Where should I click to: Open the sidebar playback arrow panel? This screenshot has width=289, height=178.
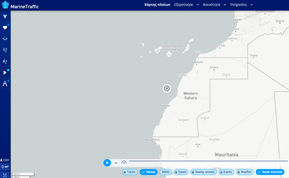[x=5, y=73]
